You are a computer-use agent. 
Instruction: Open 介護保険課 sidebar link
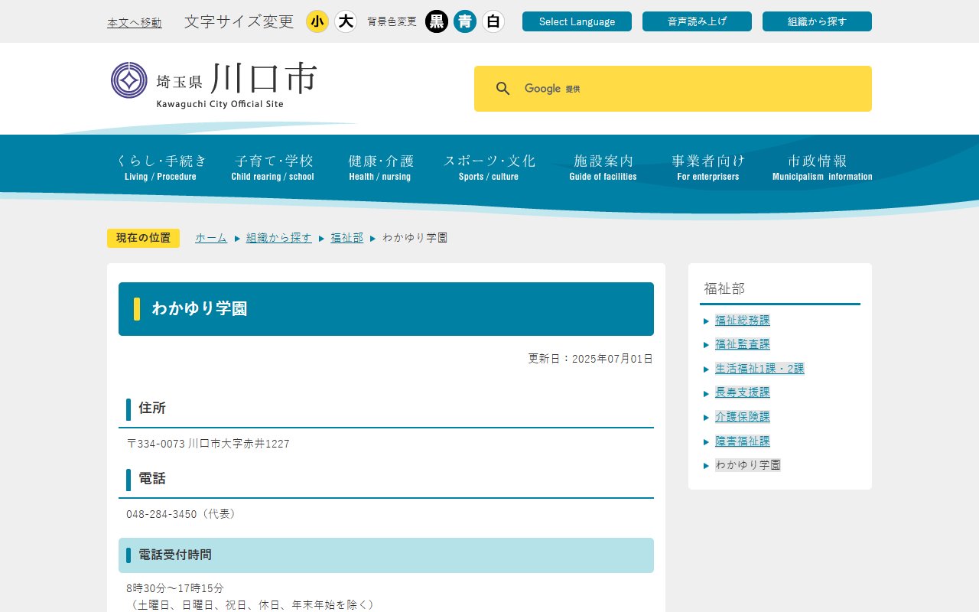pyautogui.click(x=743, y=417)
